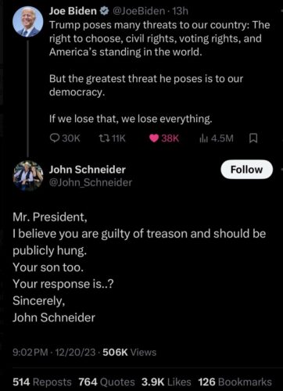View the 764 Quotes list
Viewport: 283px width, 391px height.
click(x=107, y=382)
